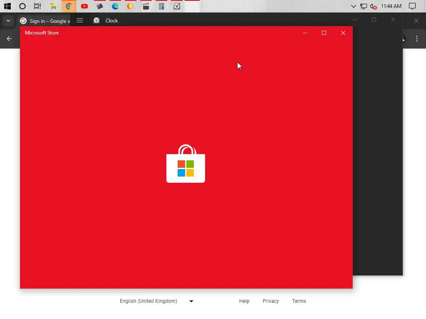
Task: Open Microsoft Edge from the taskbar
Action: pos(115,6)
